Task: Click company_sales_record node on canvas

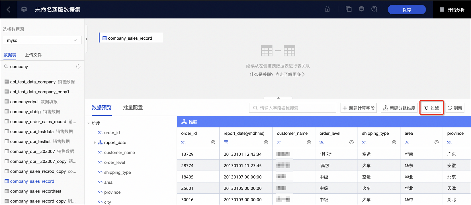Action: pyautogui.click(x=131, y=38)
